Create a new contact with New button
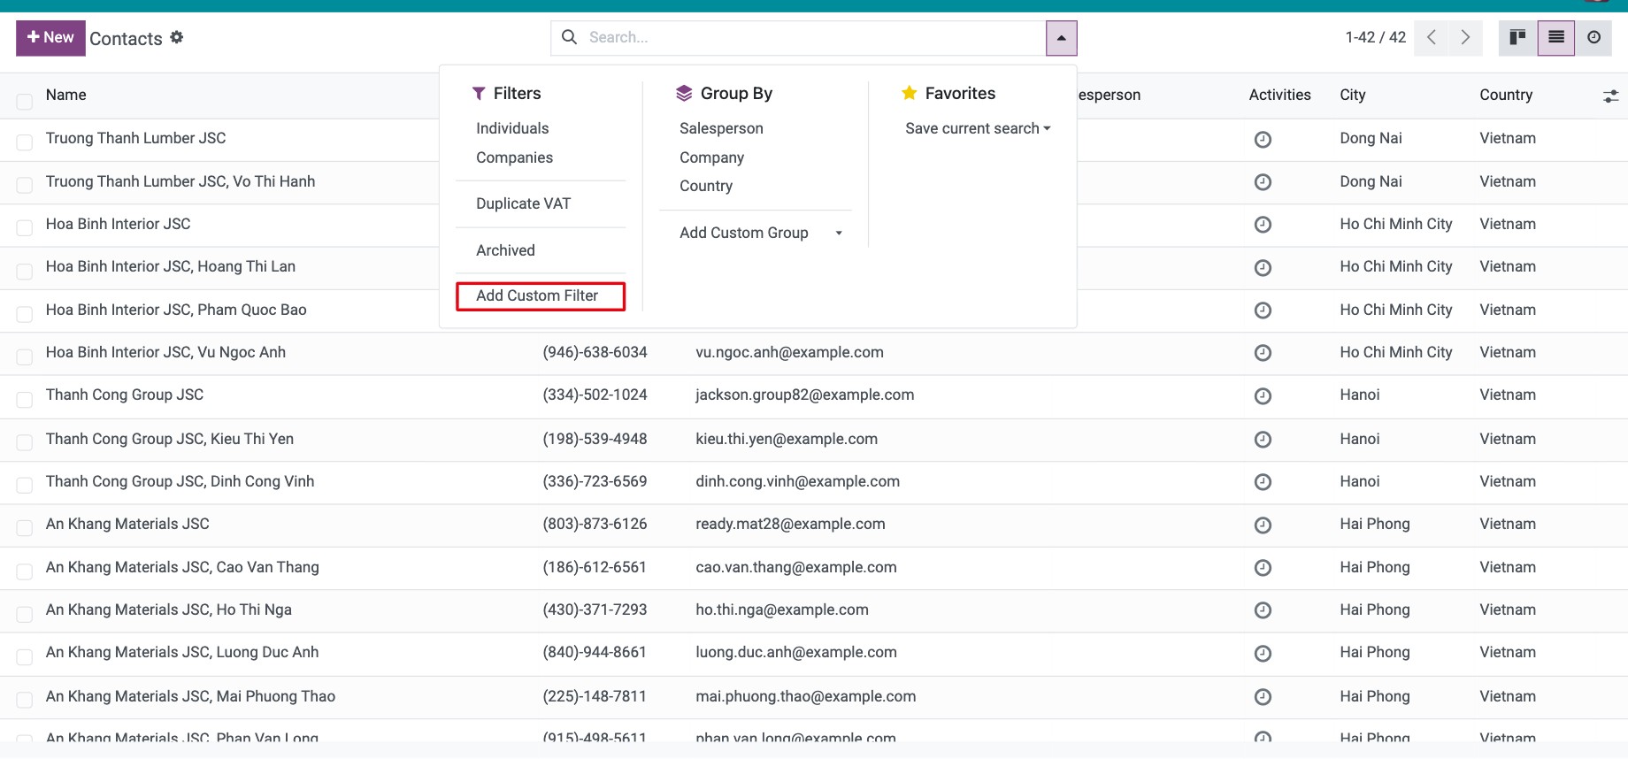1628x759 pixels. pyautogui.click(x=50, y=38)
